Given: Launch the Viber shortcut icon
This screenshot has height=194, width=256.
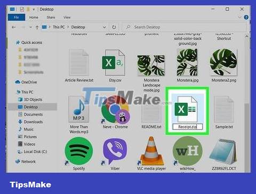Looking at the screenshot, I should click(115, 151).
